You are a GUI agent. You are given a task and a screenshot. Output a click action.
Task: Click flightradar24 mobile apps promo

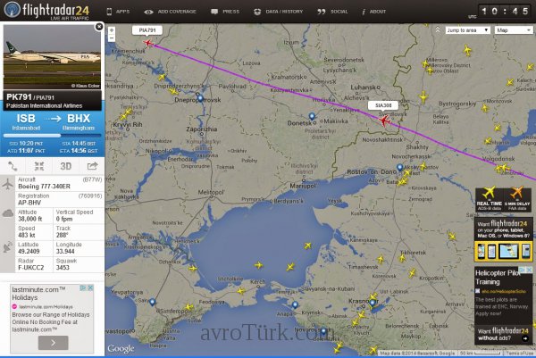point(503,239)
